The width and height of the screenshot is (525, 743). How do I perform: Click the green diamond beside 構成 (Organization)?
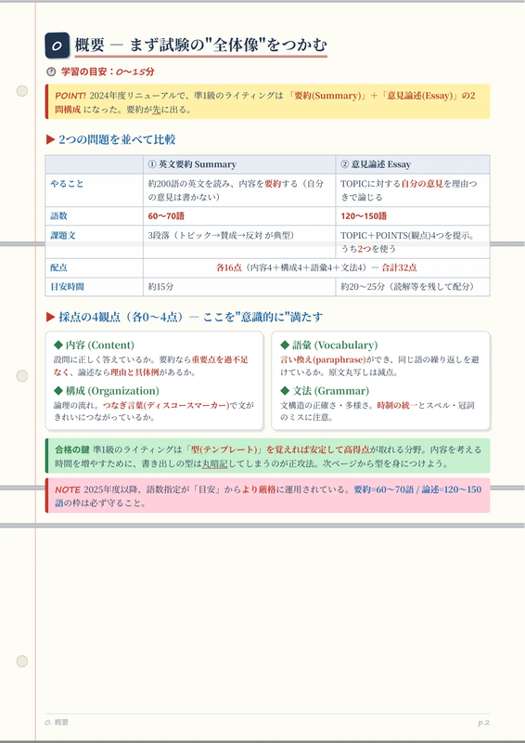(x=58, y=390)
